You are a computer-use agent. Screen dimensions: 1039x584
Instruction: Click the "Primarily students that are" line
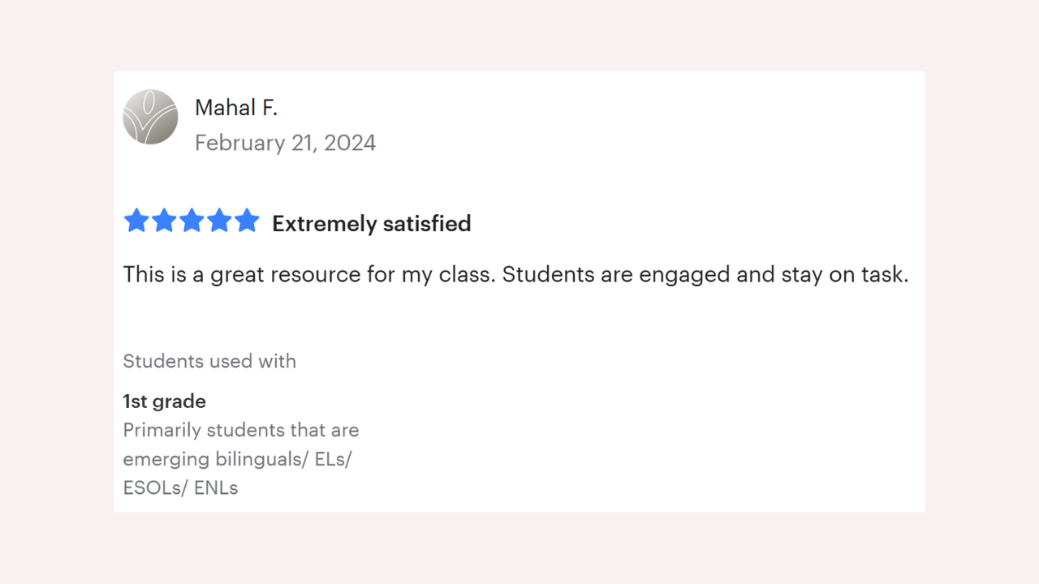(x=240, y=430)
